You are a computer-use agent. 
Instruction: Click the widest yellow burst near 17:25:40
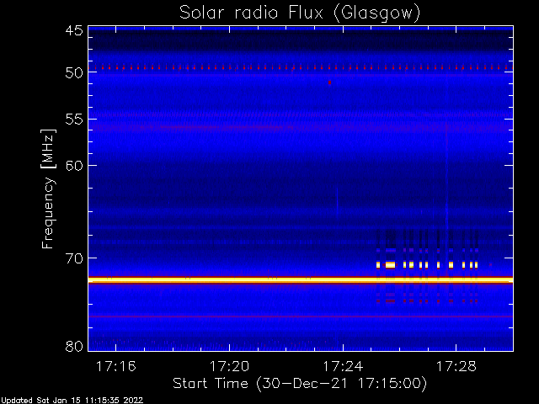[390, 265]
